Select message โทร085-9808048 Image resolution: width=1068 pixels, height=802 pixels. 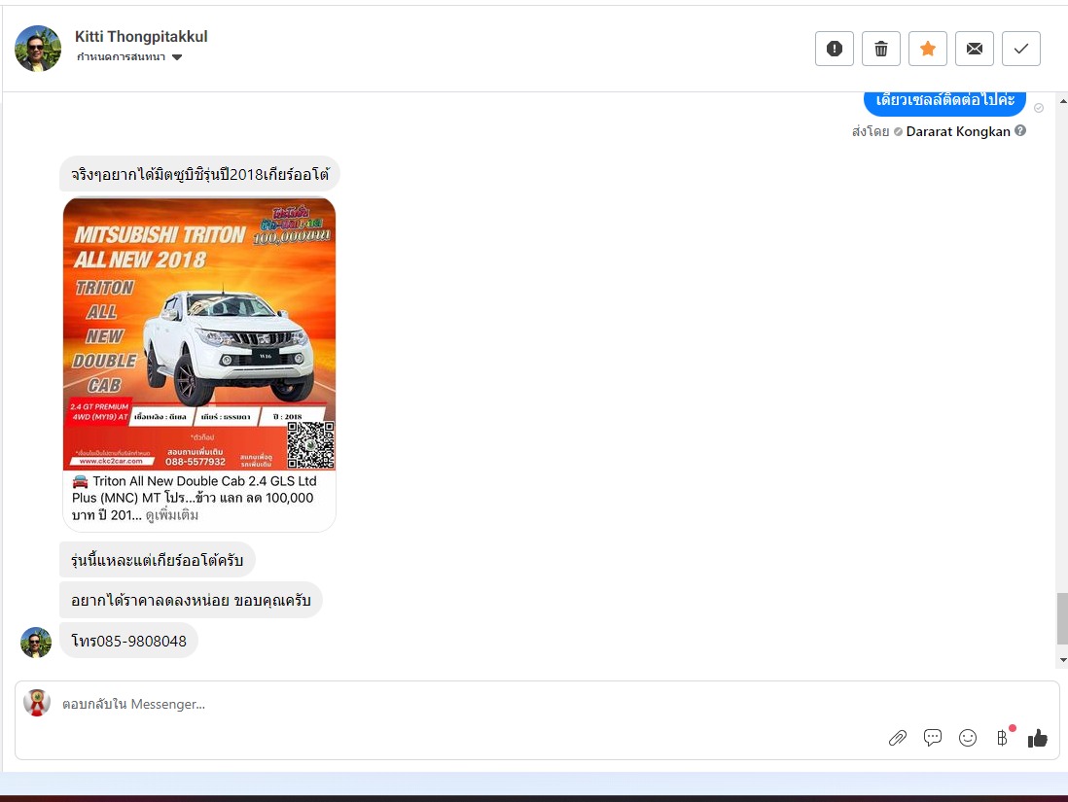[x=128, y=641]
